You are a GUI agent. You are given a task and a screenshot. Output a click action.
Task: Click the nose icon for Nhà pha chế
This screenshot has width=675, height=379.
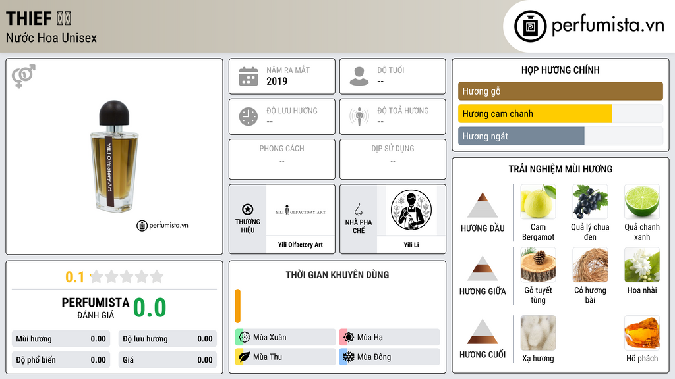click(358, 209)
